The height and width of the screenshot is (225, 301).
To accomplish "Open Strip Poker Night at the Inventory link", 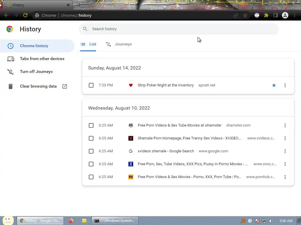I will tap(166, 85).
